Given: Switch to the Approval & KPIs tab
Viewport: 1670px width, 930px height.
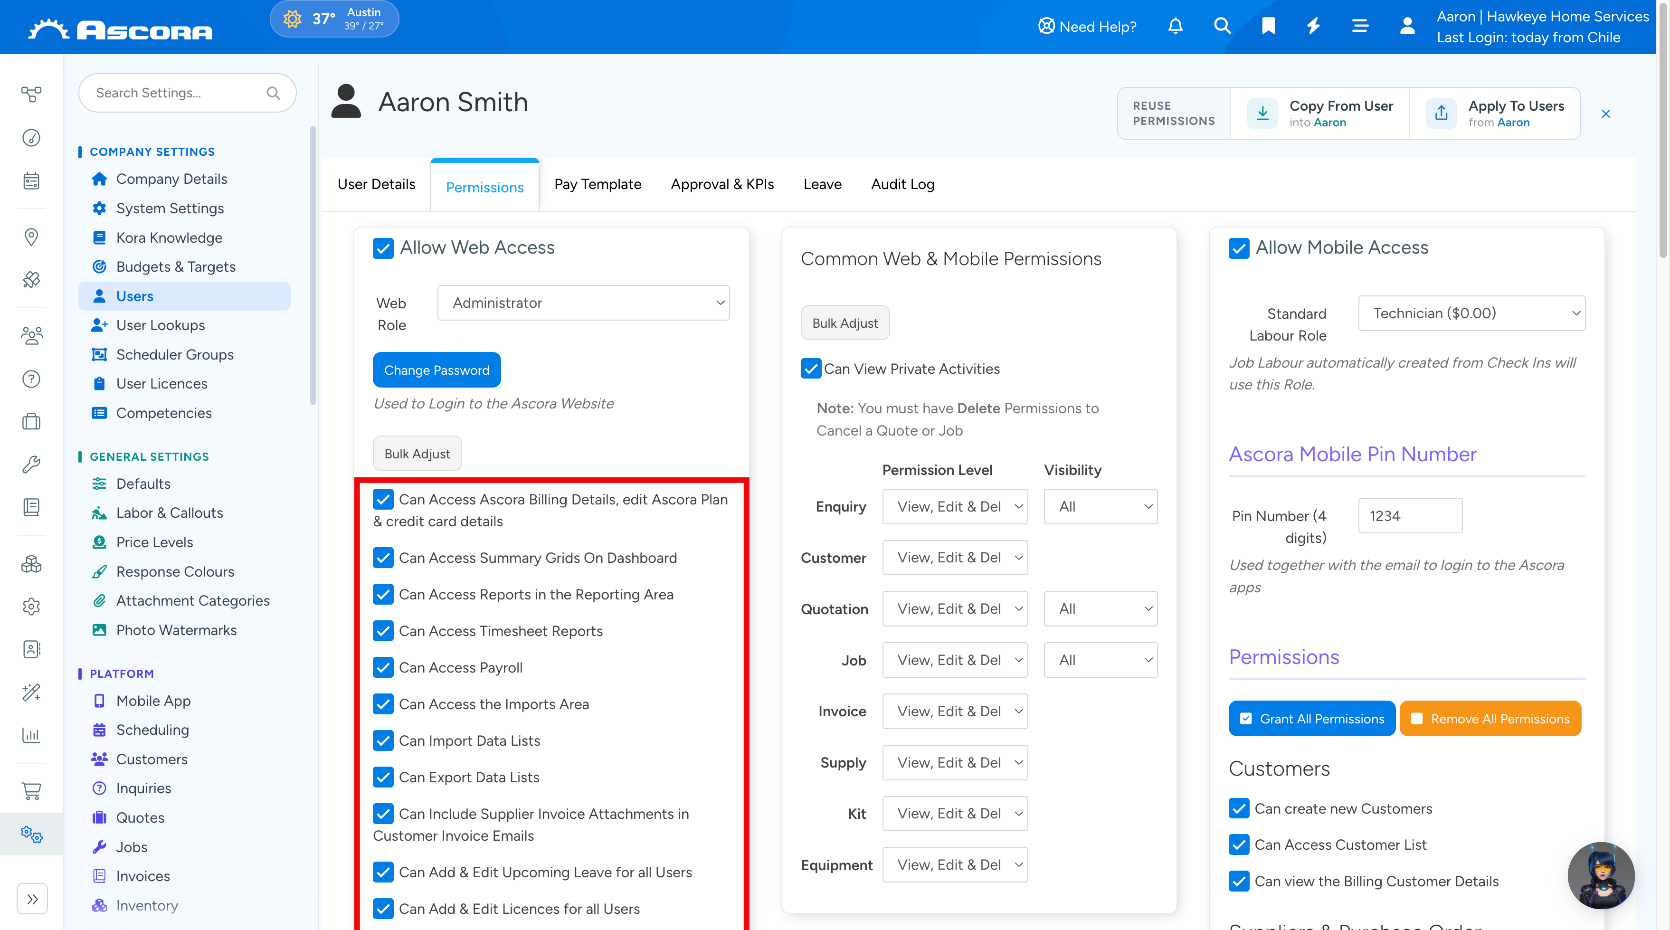Looking at the screenshot, I should tap(722, 185).
